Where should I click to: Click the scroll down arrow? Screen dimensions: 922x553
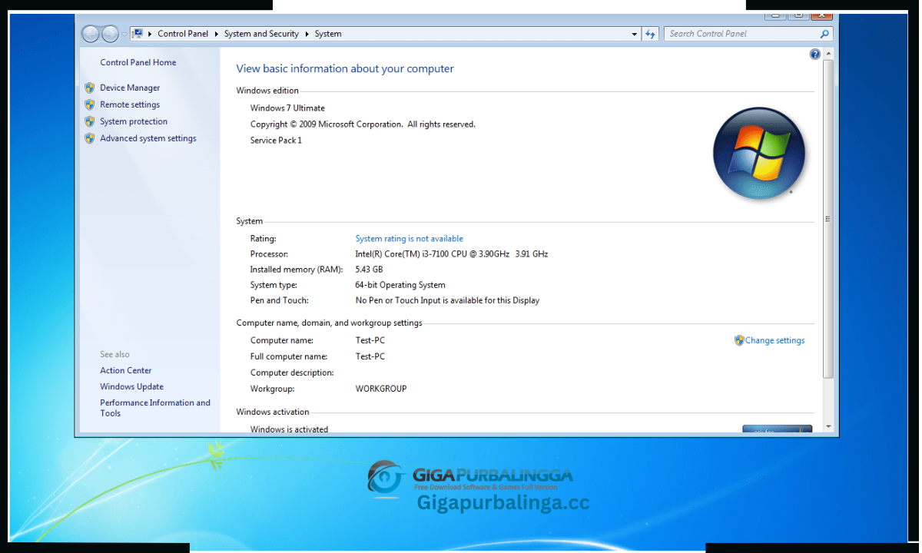click(x=828, y=426)
